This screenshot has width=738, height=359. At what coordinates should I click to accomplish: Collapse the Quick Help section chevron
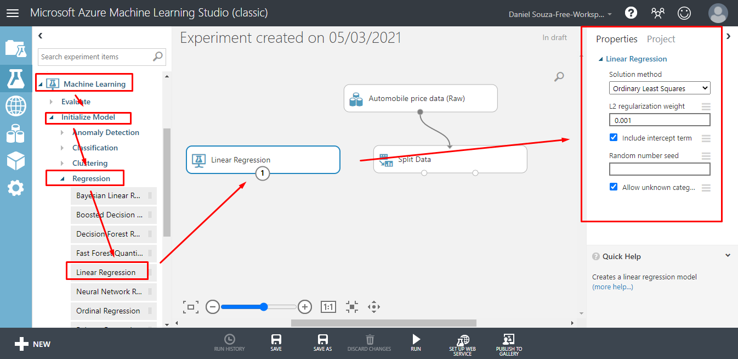[728, 255]
